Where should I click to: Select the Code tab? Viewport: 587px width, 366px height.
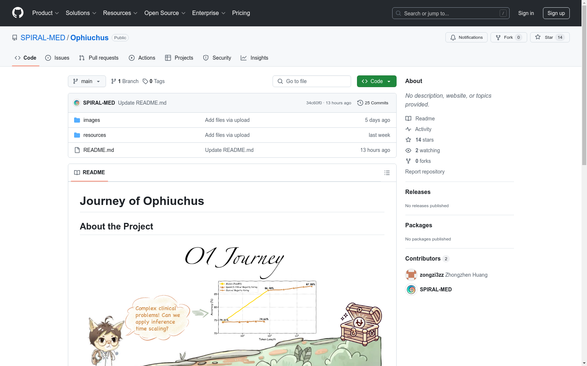tap(26, 58)
